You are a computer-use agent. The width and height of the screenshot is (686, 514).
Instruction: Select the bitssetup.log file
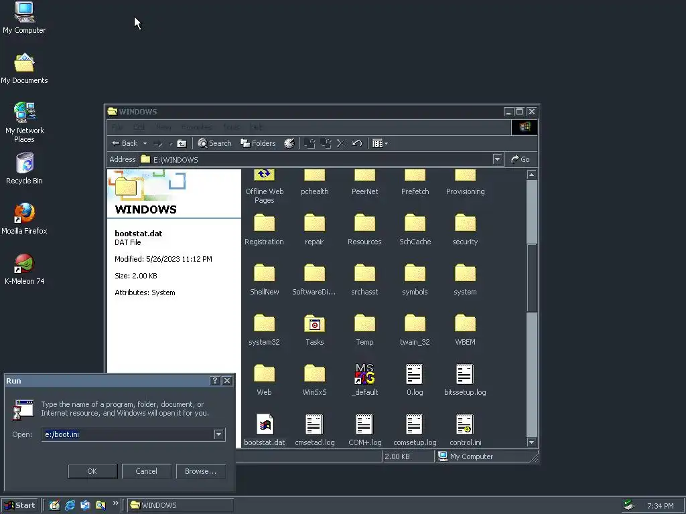click(x=465, y=380)
